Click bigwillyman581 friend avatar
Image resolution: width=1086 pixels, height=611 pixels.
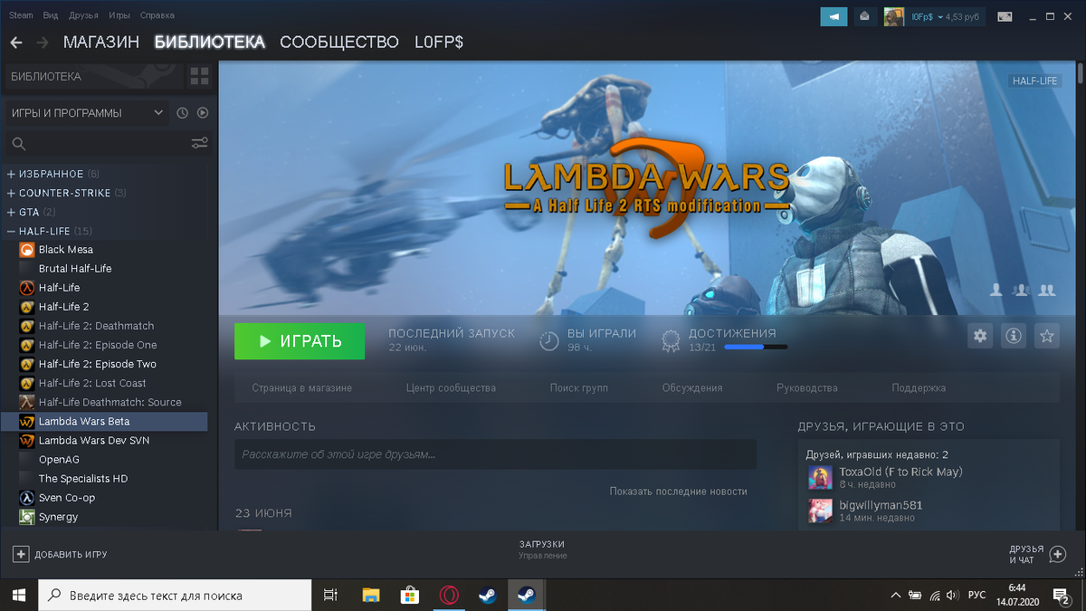[820, 511]
